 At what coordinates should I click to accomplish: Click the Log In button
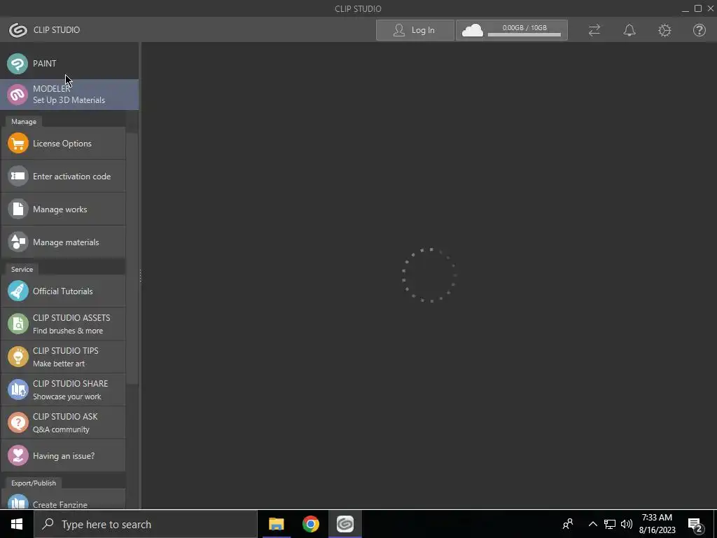415,30
